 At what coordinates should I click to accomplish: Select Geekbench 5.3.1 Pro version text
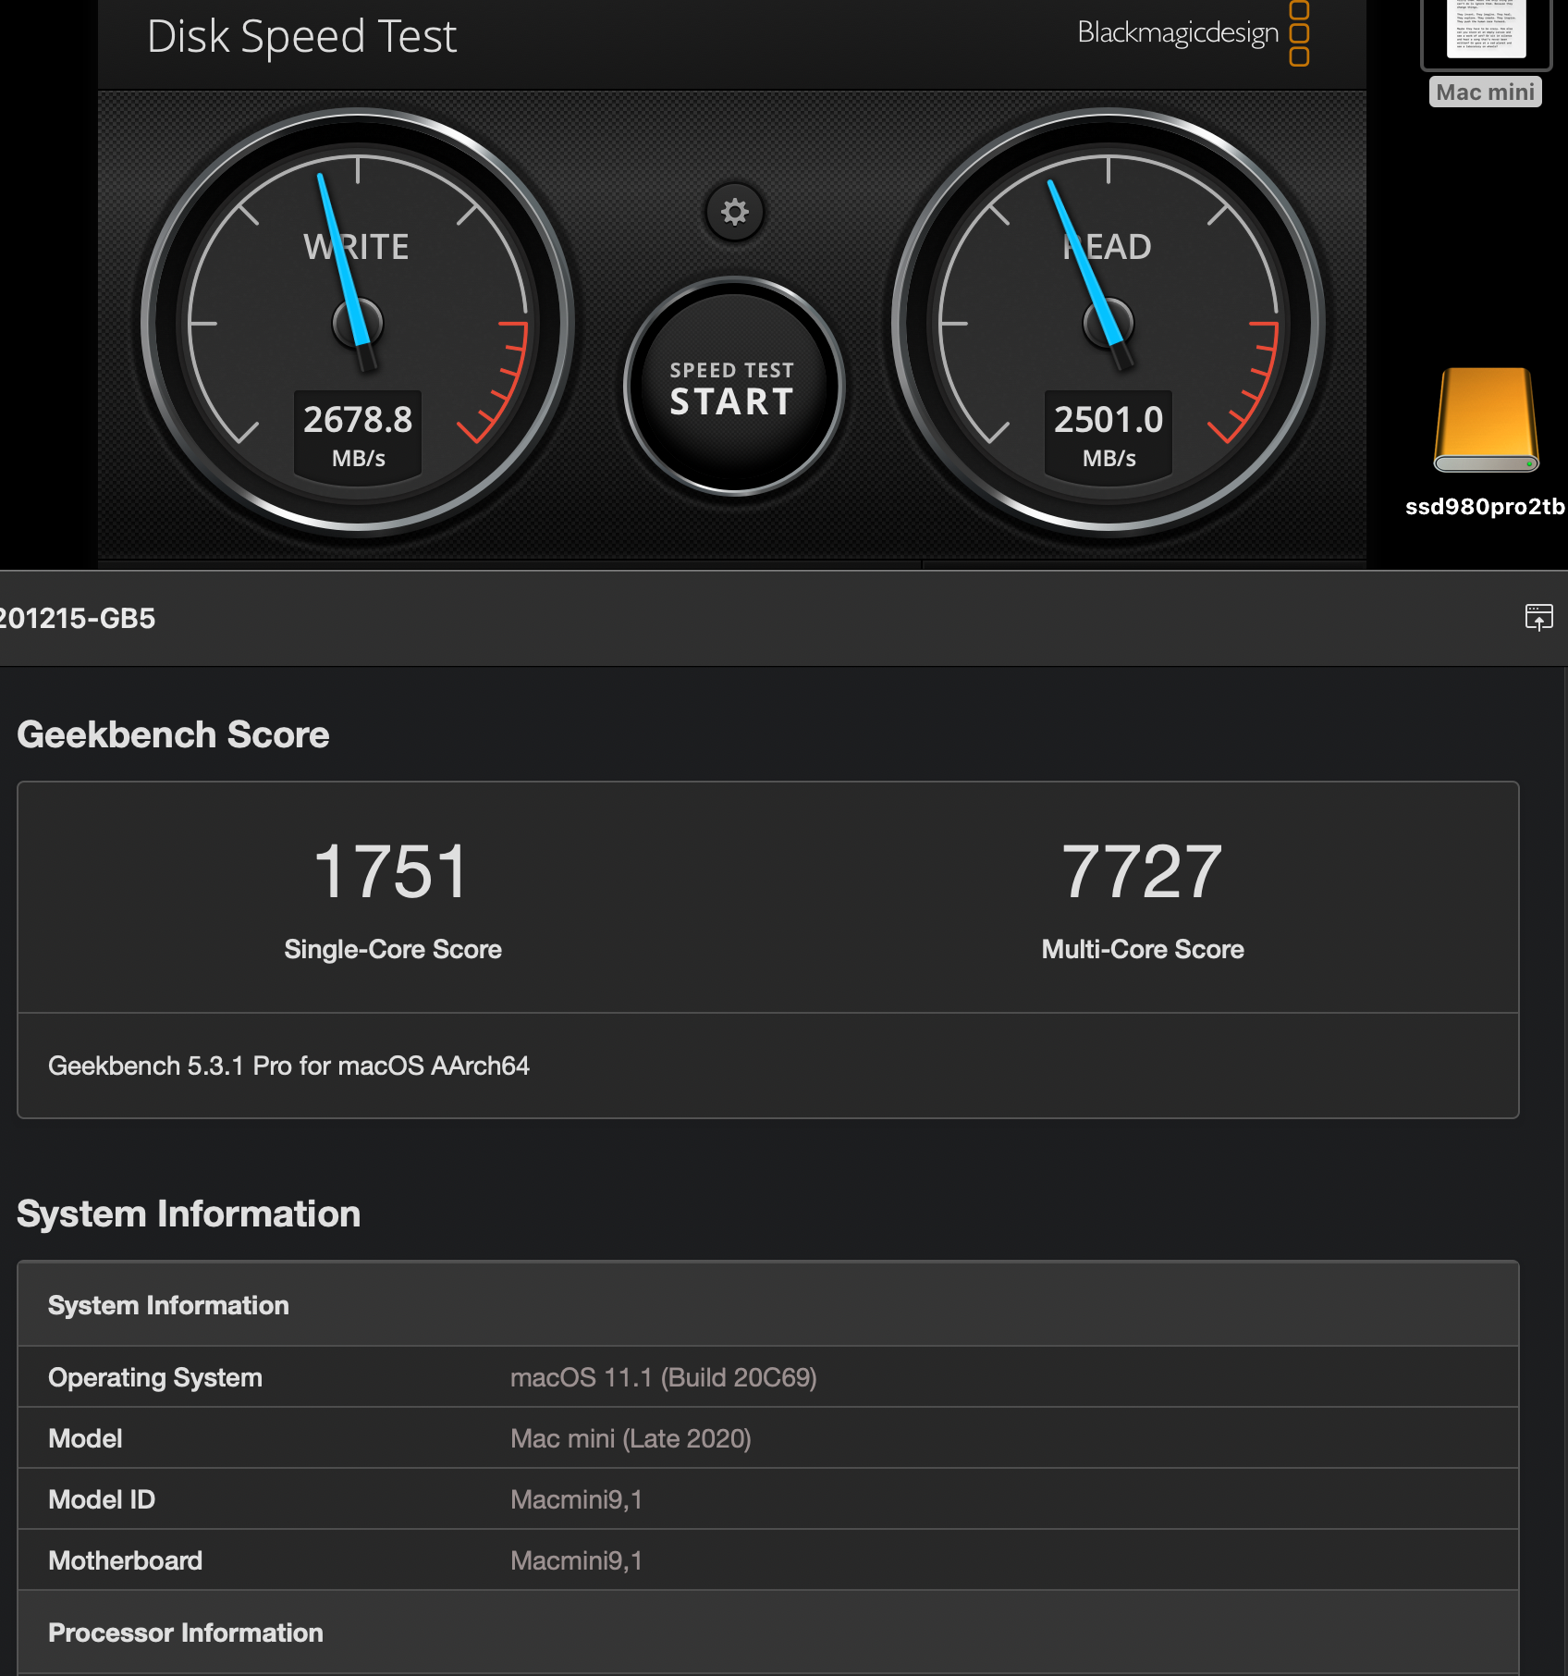pyautogui.click(x=288, y=1066)
